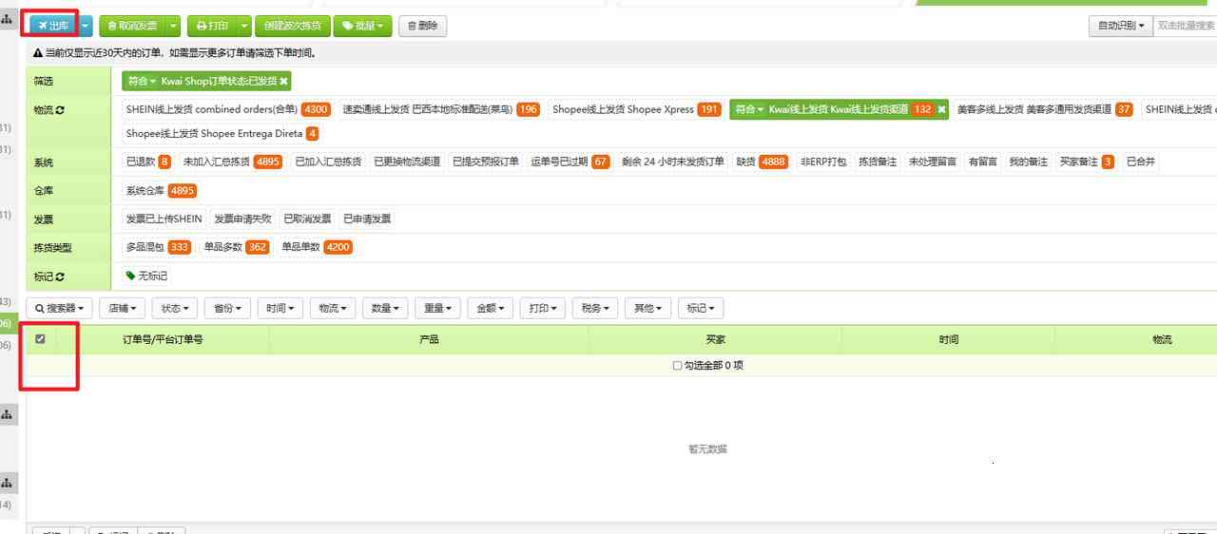Filter by 发票已上传SHEIN
1217x534 pixels.
point(164,219)
